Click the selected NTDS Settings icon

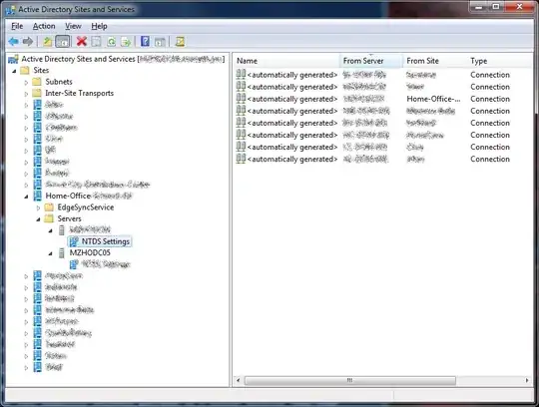click(x=74, y=241)
